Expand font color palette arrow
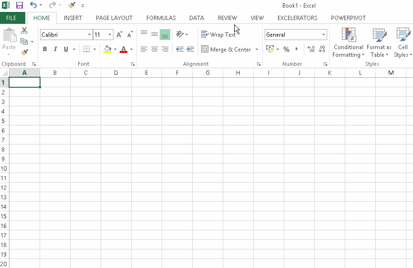The width and height of the screenshot is (413, 268). tap(131, 49)
